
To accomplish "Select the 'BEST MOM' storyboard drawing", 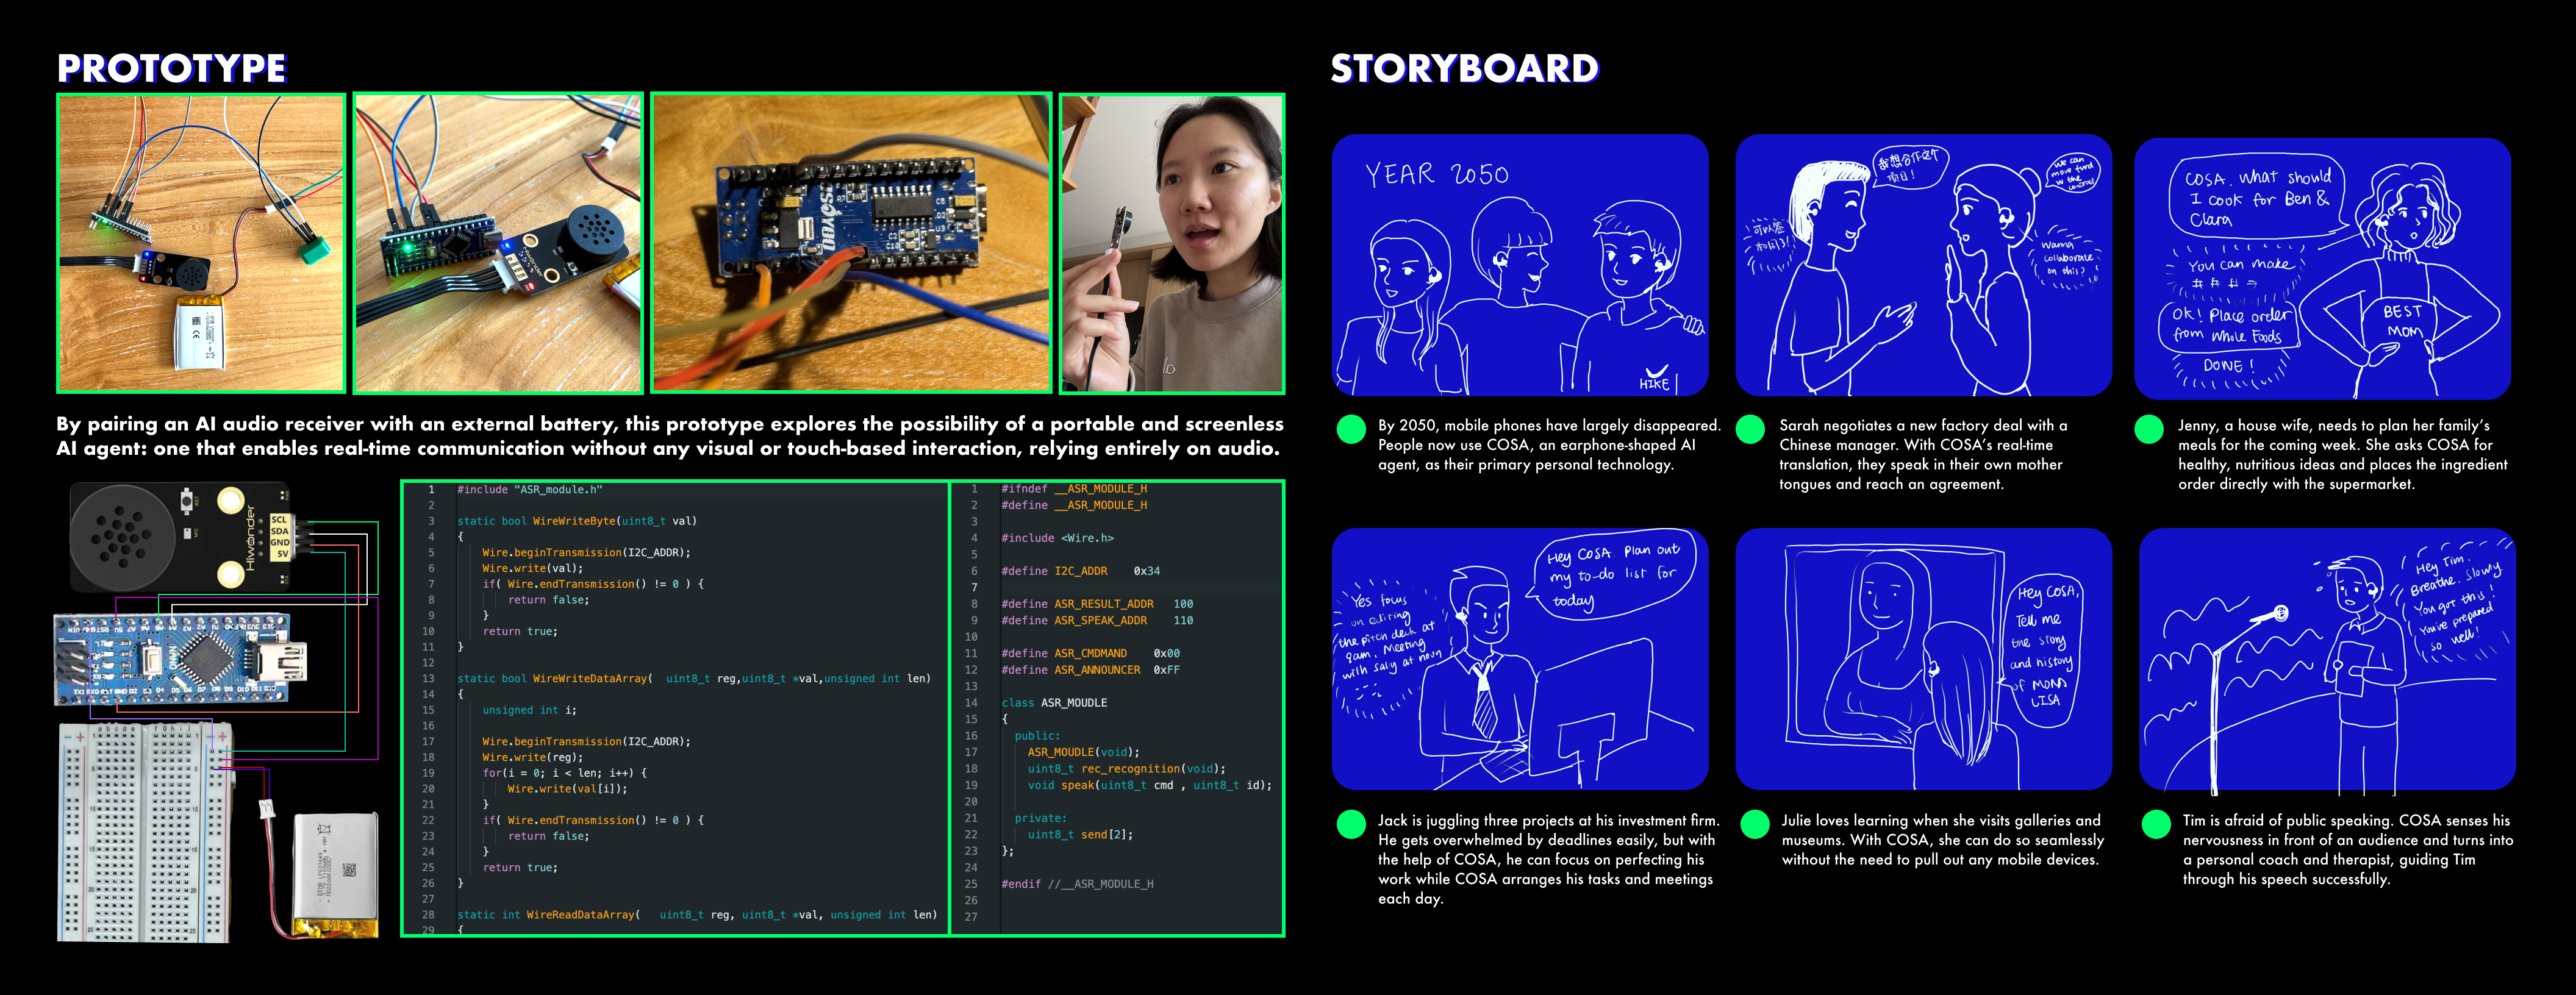I will (x=2322, y=268).
